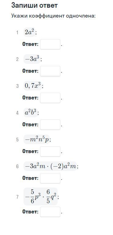Click the Ответ label of question 7
Screen dimensions: 113x235
30,212
